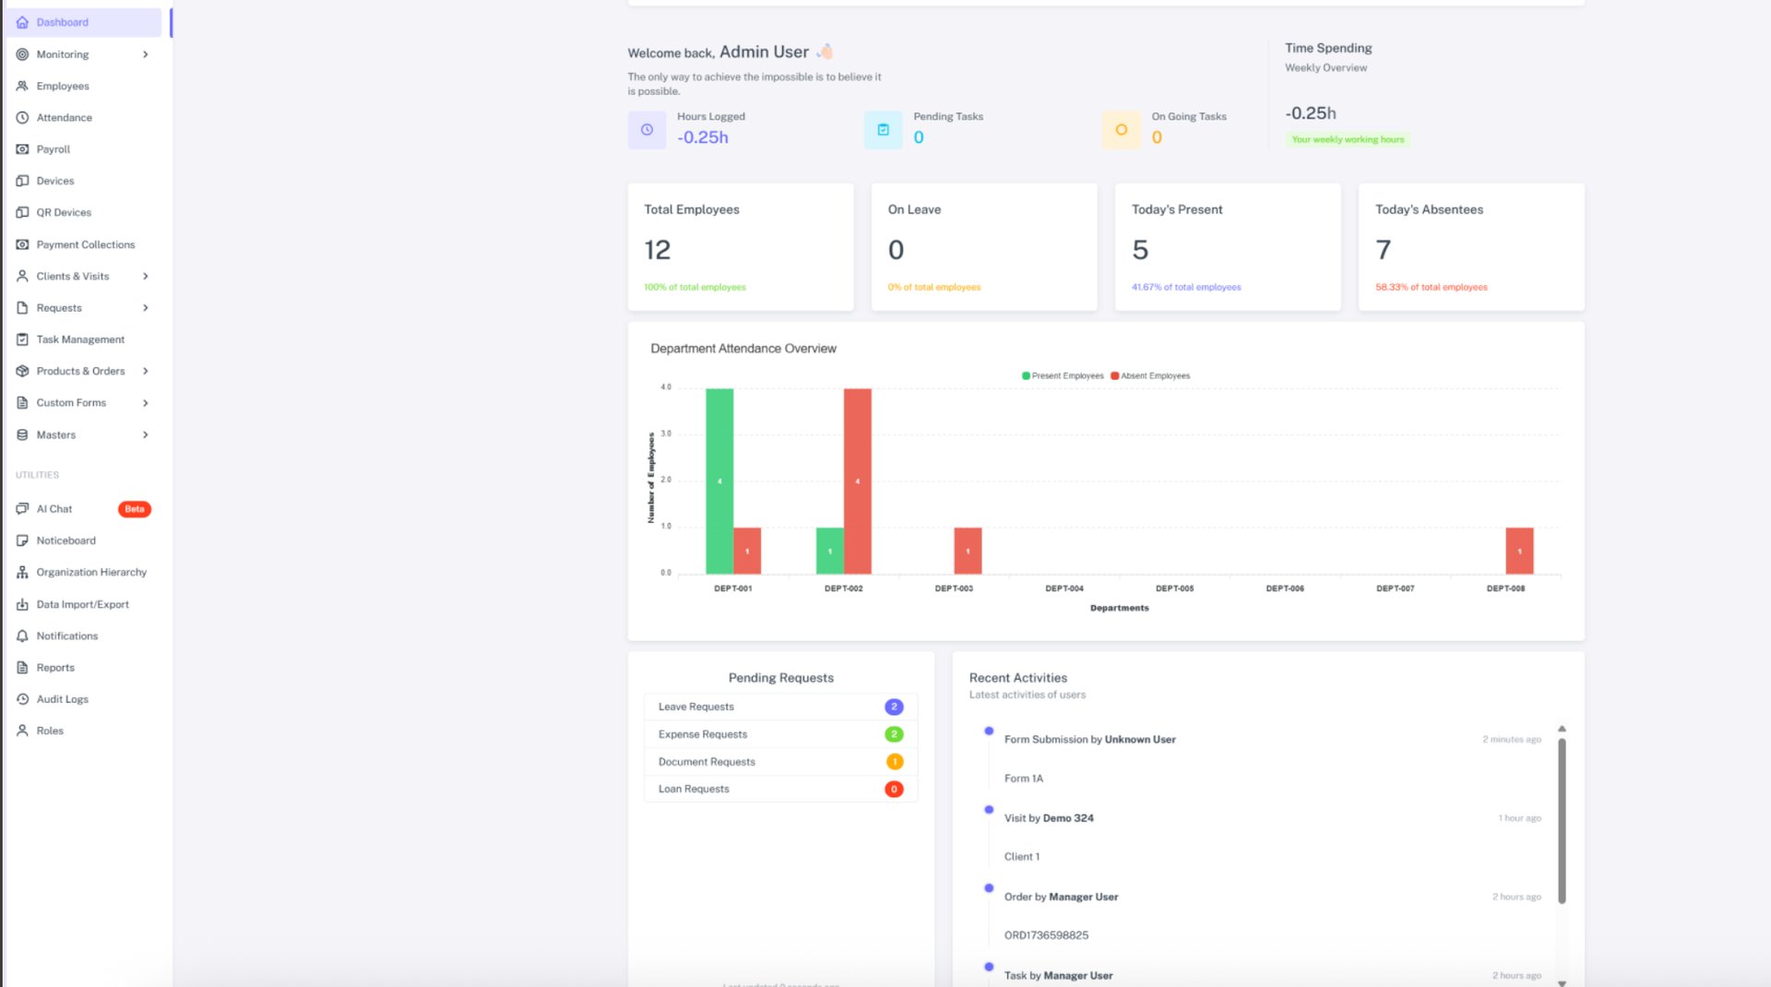The width and height of the screenshot is (1771, 987).
Task: Open the Audit Logs menu label
Action: point(63,699)
